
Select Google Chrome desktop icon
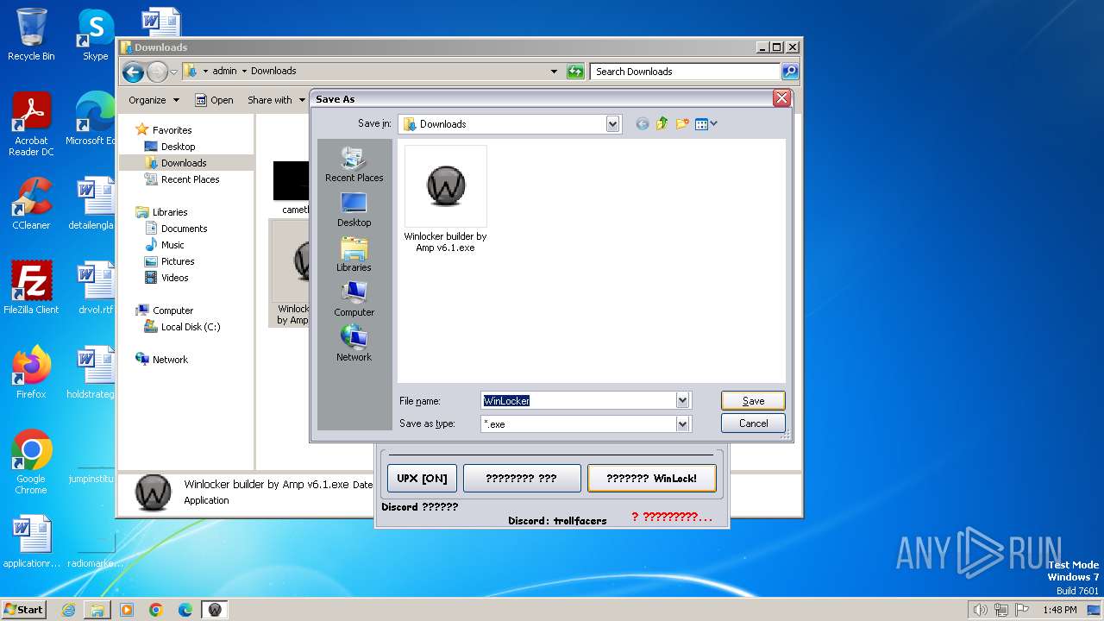pyautogui.click(x=31, y=461)
